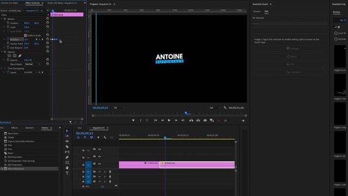This screenshot has height=196, width=348.
Task: Add marker from timeline header
Action: 98,137
